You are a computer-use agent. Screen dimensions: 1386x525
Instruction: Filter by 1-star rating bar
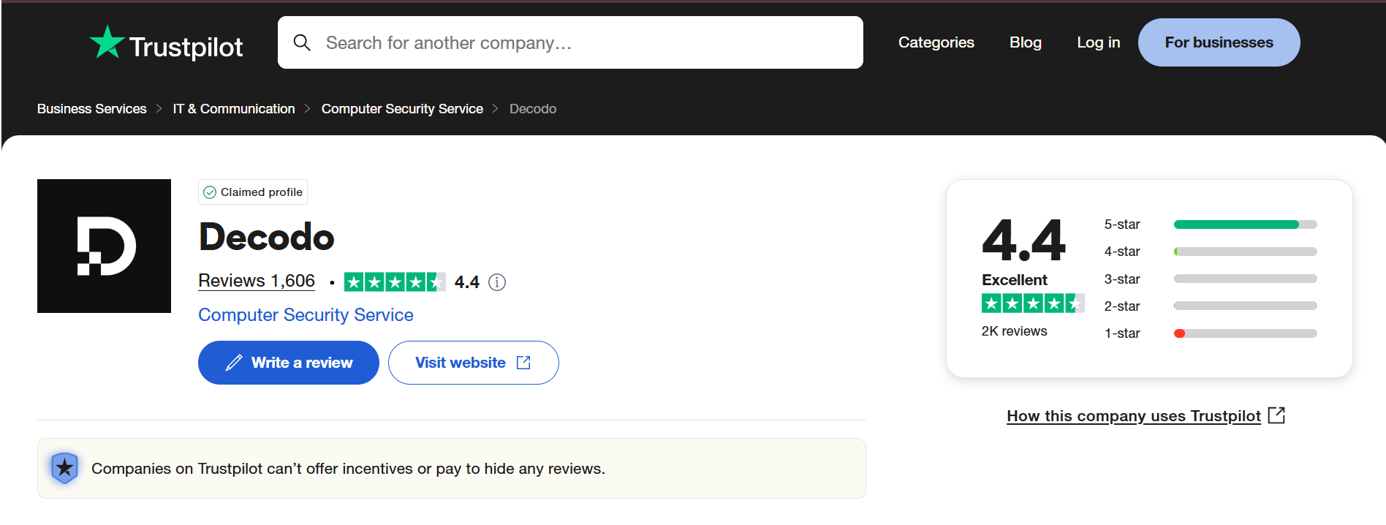(1245, 333)
